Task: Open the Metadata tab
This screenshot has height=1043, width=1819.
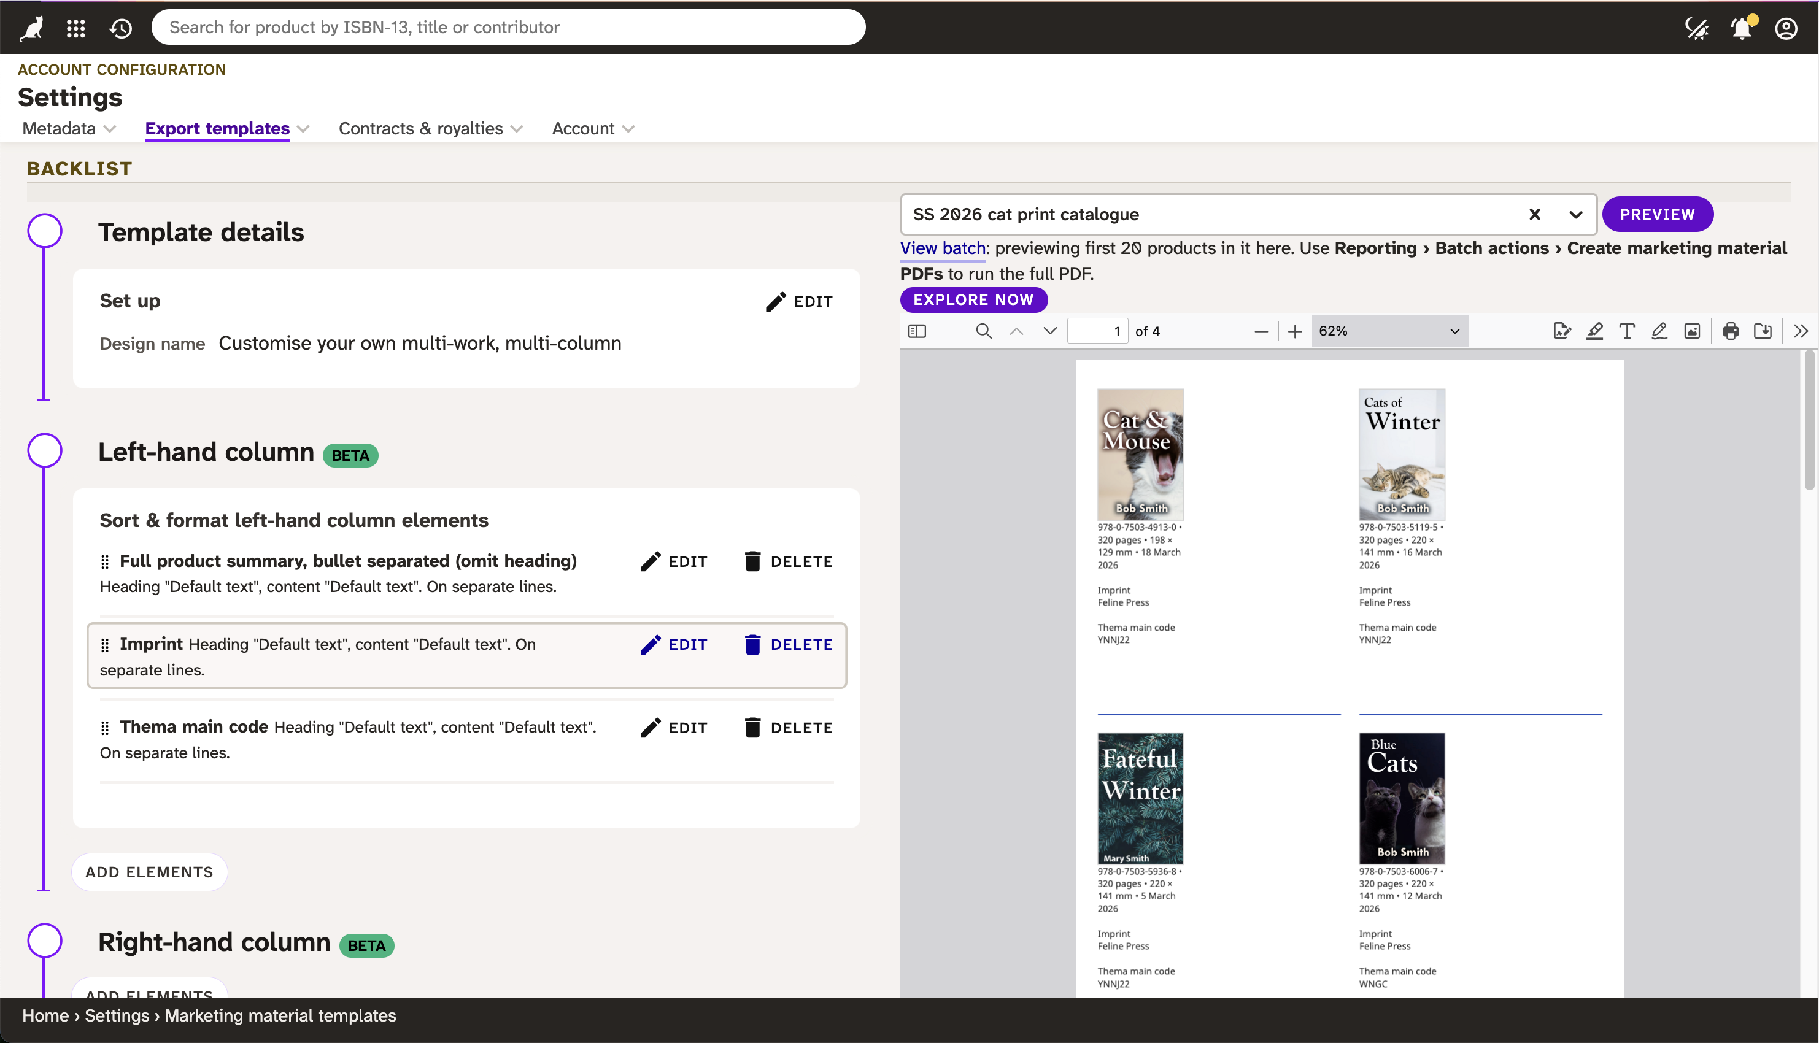Action: 59,129
